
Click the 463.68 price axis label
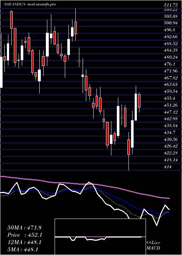click(x=170, y=85)
